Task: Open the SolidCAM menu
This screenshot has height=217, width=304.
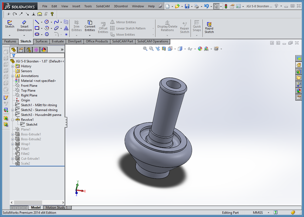Action: pyautogui.click(x=103, y=6)
